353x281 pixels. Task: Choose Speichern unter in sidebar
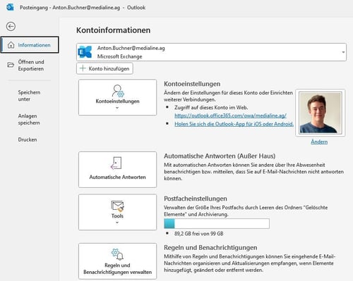point(29,96)
